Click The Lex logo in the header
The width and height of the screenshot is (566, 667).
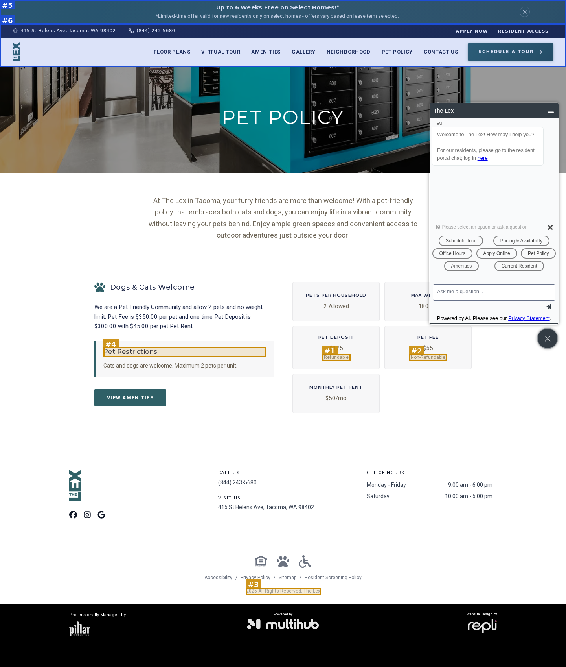tap(16, 52)
